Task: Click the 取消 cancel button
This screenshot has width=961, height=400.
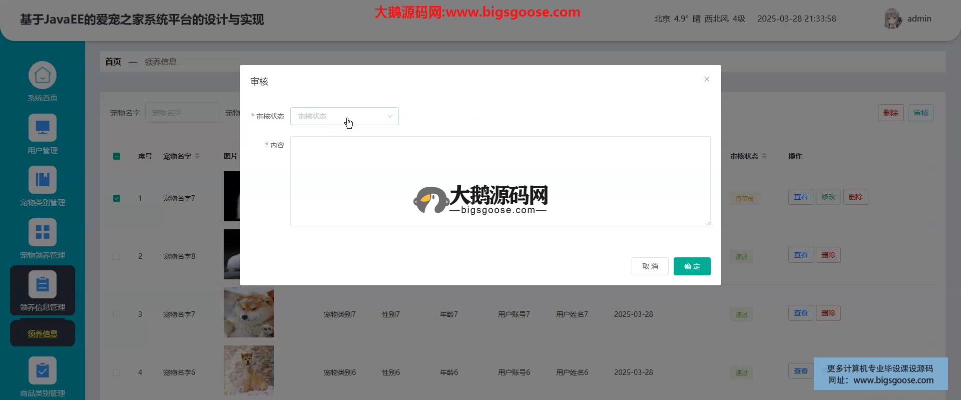Action: pyautogui.click(x=650, y=266)
